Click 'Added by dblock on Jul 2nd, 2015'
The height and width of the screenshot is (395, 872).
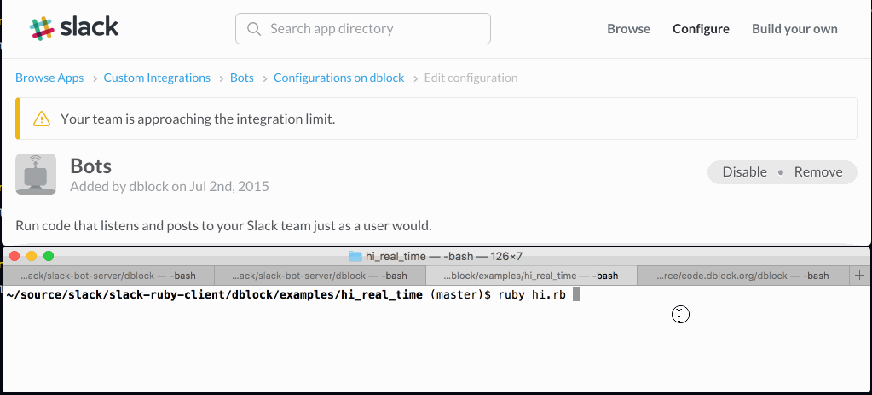click(x=170, y=186)
